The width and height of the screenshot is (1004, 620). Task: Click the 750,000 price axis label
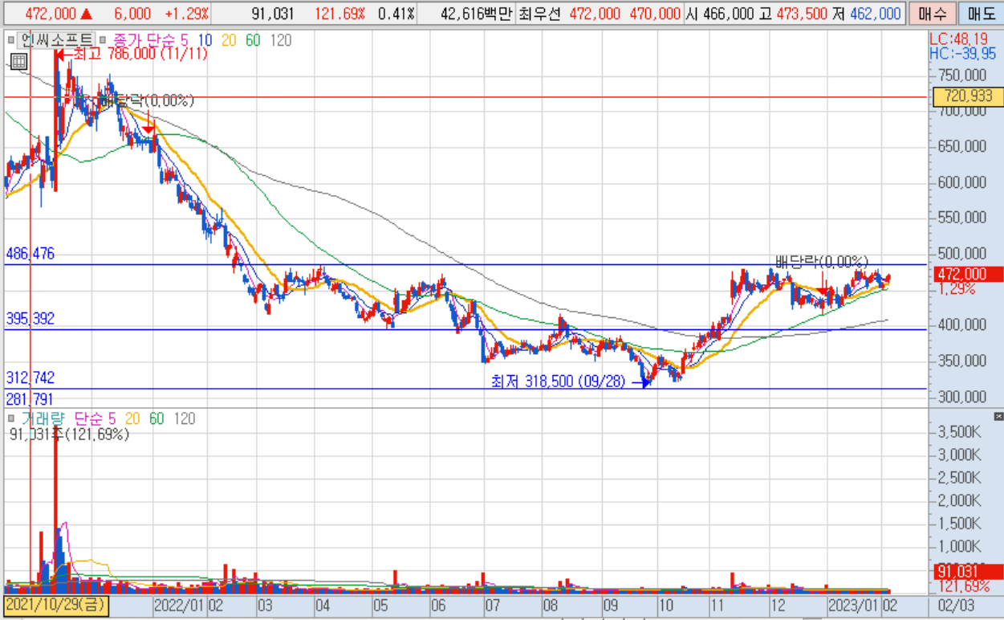[x=961, y=75]
